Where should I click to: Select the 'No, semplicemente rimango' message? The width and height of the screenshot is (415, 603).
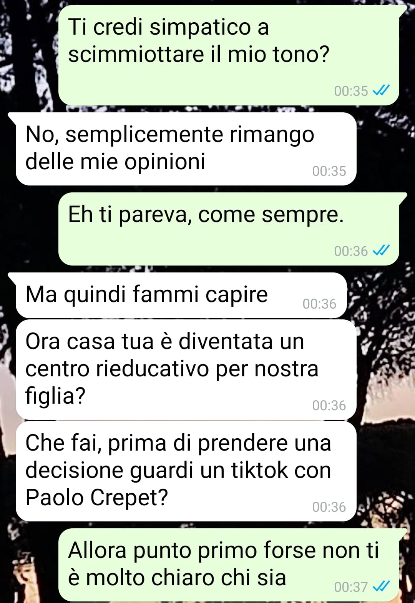click(186, 149)
